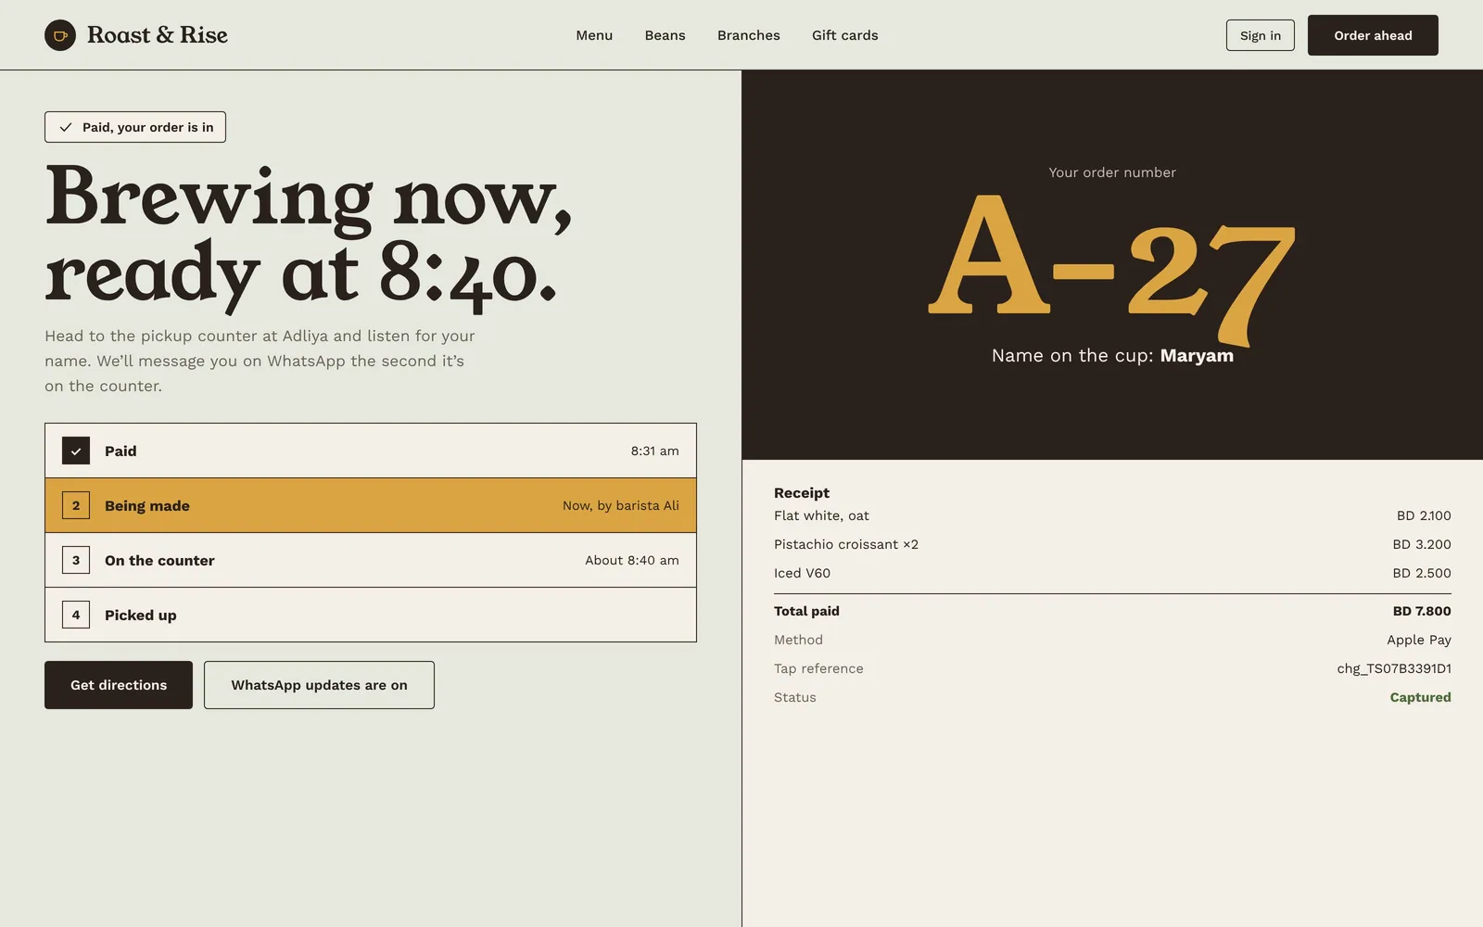
Task: Click the step 4 number box
Action: pyautogui.click(x=76, y=615)
